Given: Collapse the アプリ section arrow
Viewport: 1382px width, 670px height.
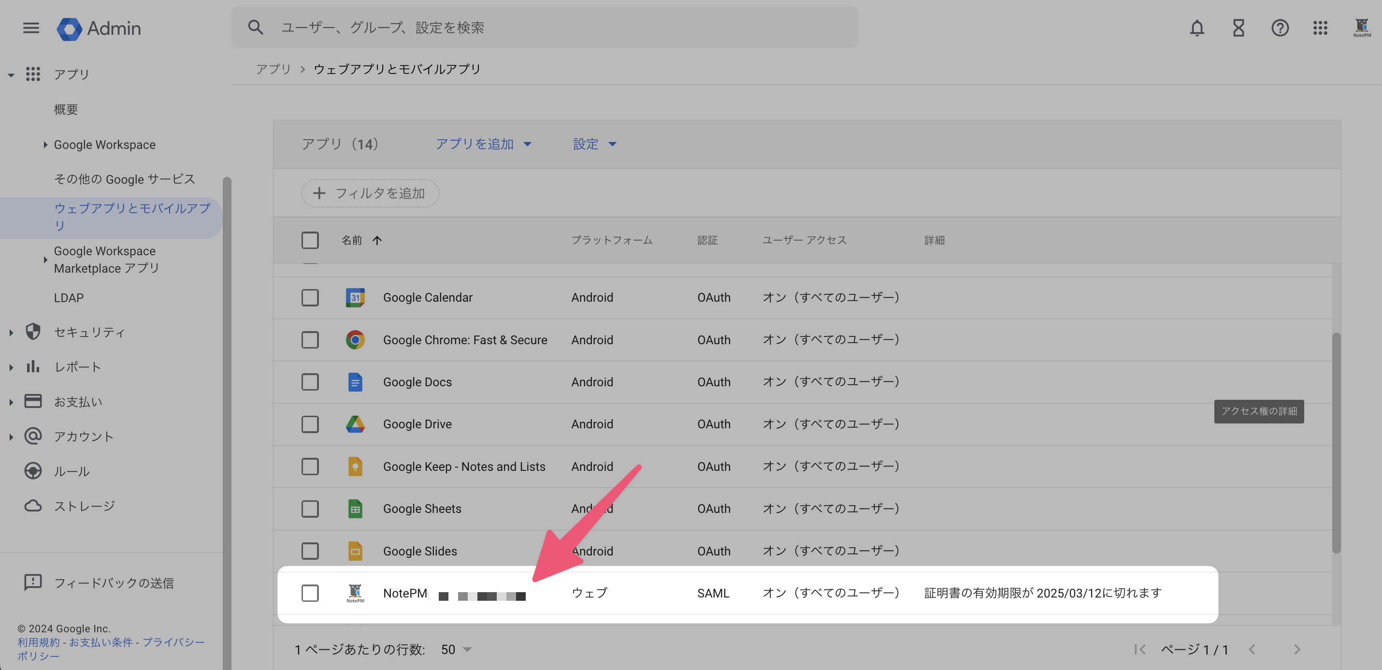Looking at the screenshot, I should click(11, 74).
